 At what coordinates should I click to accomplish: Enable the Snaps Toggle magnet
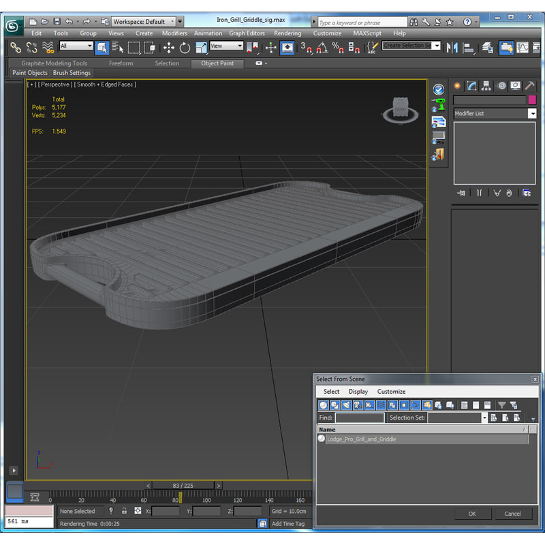(307, 48)
